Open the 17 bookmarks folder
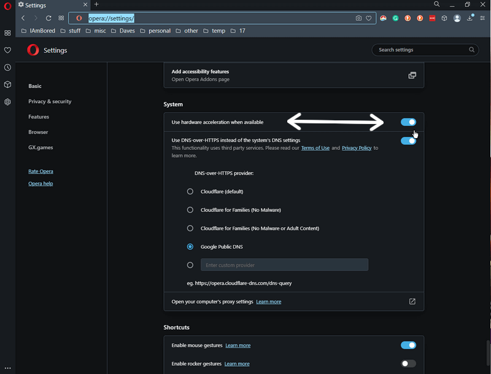Screen dimensions: 491x374 pos(238,31)
